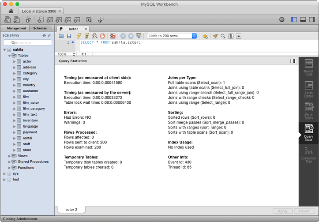This screenshot has height=222, width=319.
Task: Create a new table icon
Action: 50,20
